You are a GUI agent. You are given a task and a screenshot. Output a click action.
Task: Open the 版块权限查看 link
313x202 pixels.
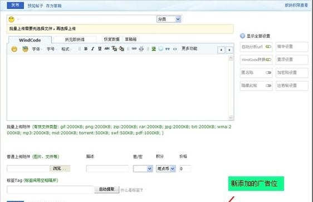[296, 6]
